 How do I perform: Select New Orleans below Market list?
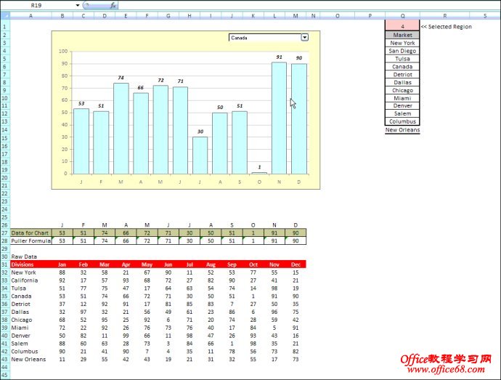tap(402, 130)
